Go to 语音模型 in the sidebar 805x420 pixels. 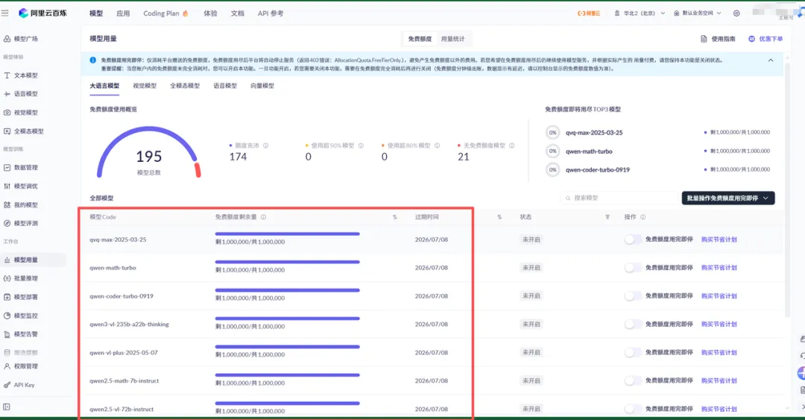(x=21, y=93)
